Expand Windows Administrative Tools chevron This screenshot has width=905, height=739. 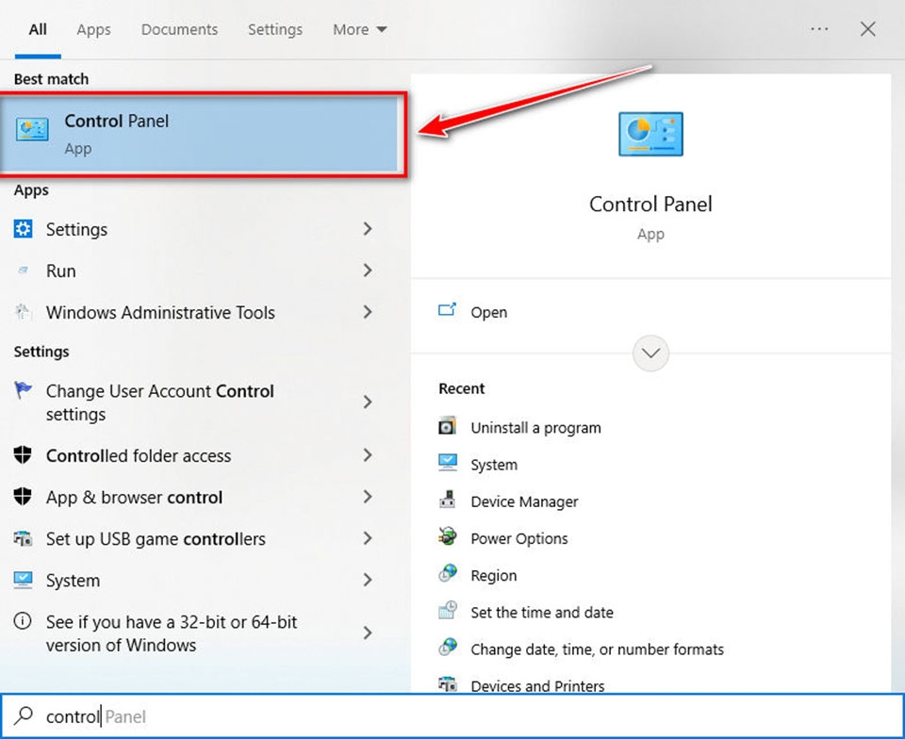[368, 312]
